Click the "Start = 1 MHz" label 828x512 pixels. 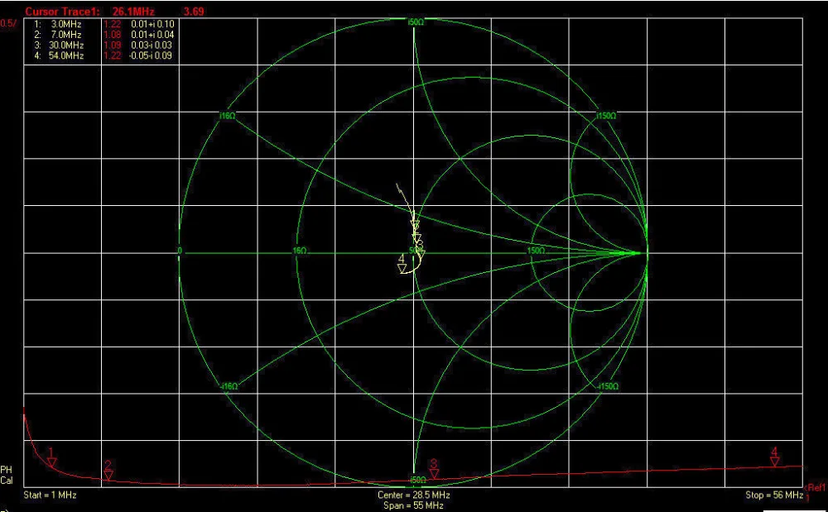pos(51,495)
